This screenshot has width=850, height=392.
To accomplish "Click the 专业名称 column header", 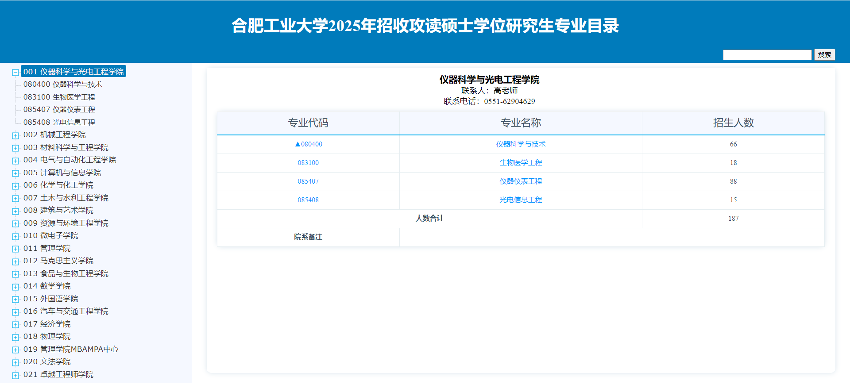I will click(x=521, y=123).
